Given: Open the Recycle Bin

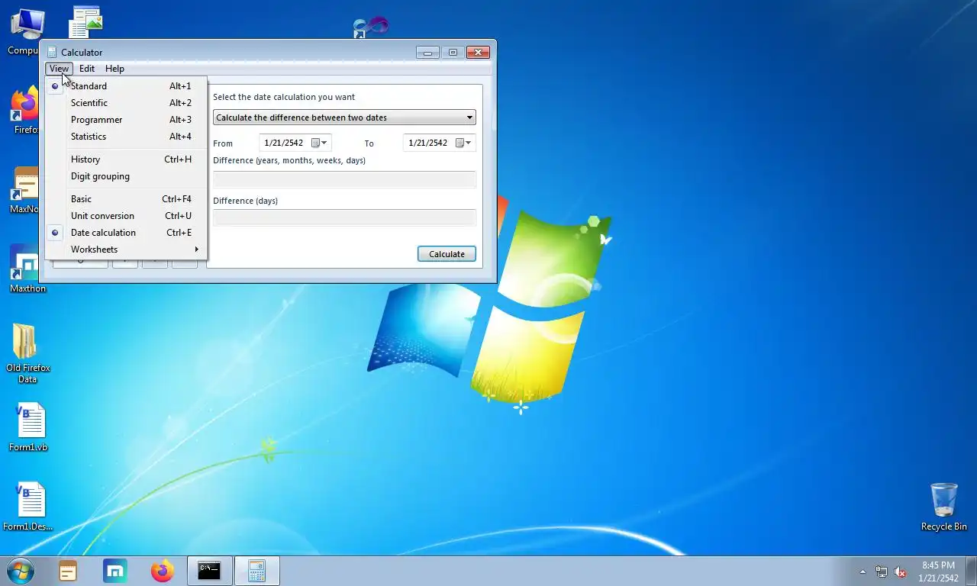Looking at the screenshot, I should (943, 507).
